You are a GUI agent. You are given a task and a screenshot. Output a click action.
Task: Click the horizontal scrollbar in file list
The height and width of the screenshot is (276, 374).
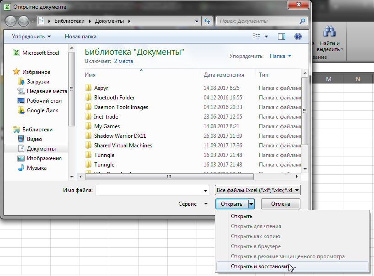(x=169, y=177)
